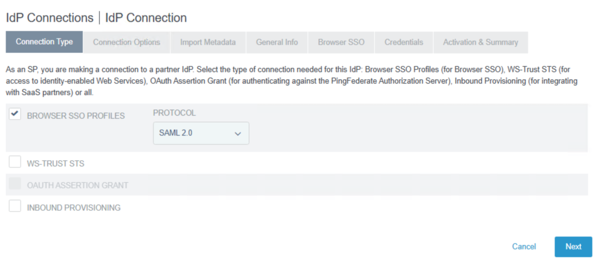Click the protocol dropdown chevron arrow
602x263 pixels.
(238, 133)
